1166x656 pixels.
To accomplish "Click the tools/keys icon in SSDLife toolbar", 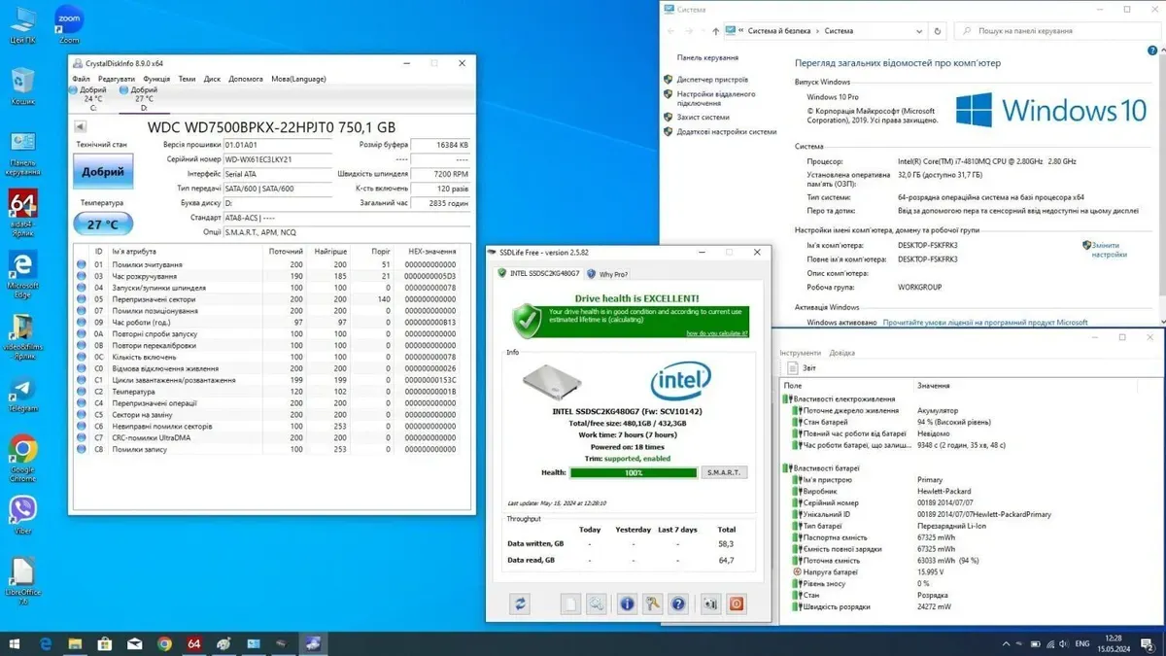I will [x=653, y=604].
